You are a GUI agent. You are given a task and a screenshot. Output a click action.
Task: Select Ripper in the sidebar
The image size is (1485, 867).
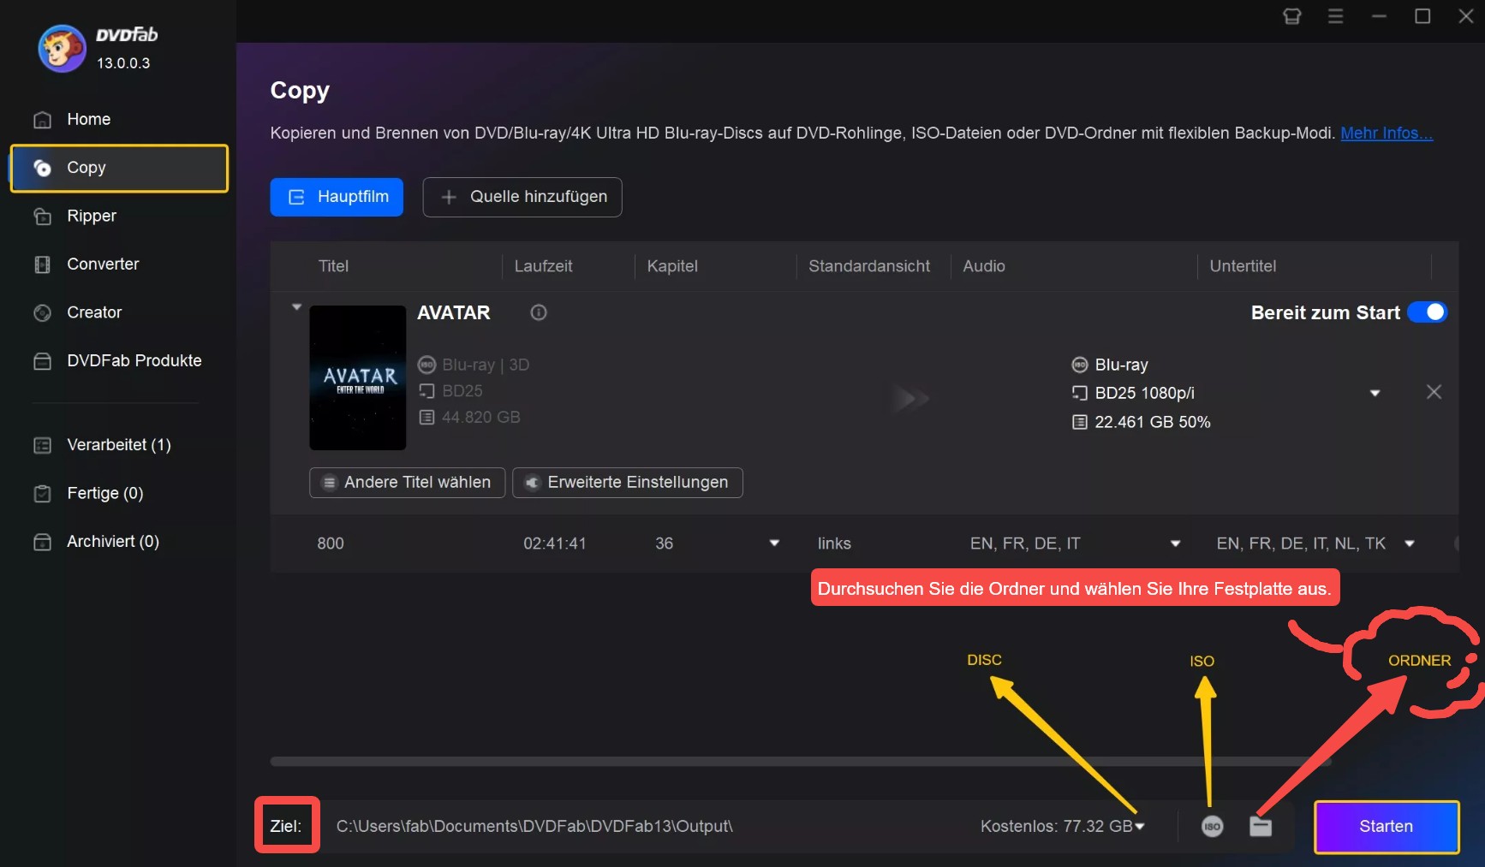(x=92, y=216)
